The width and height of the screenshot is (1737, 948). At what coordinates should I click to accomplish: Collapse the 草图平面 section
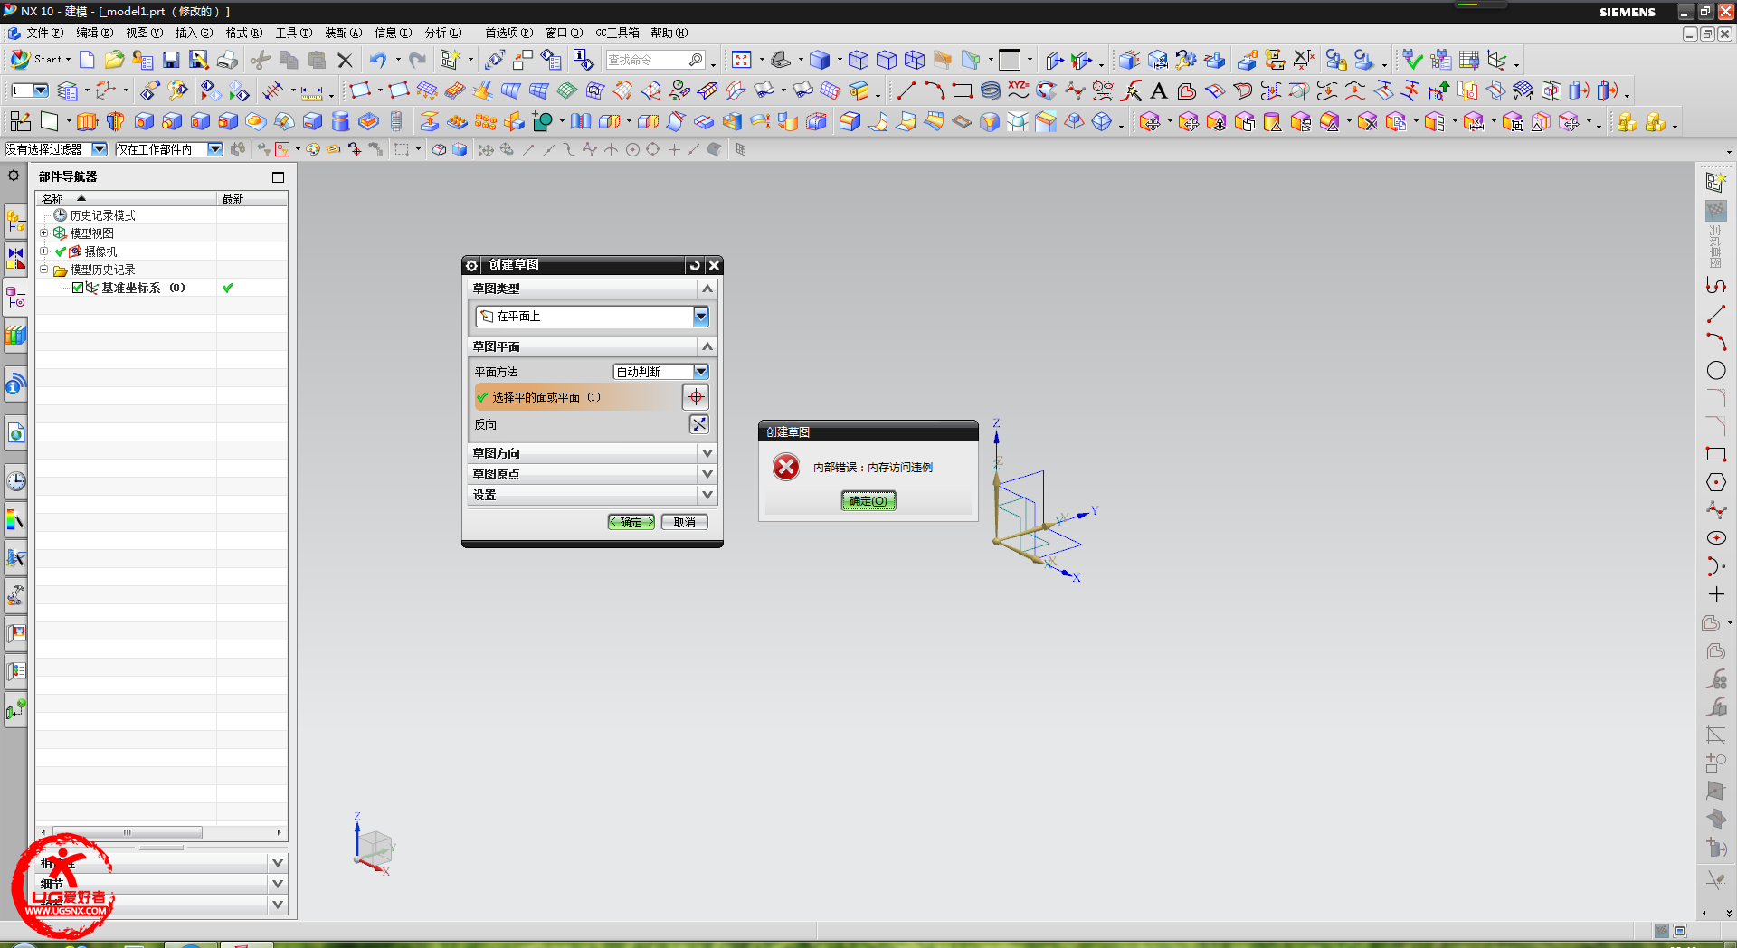[707, 346]
